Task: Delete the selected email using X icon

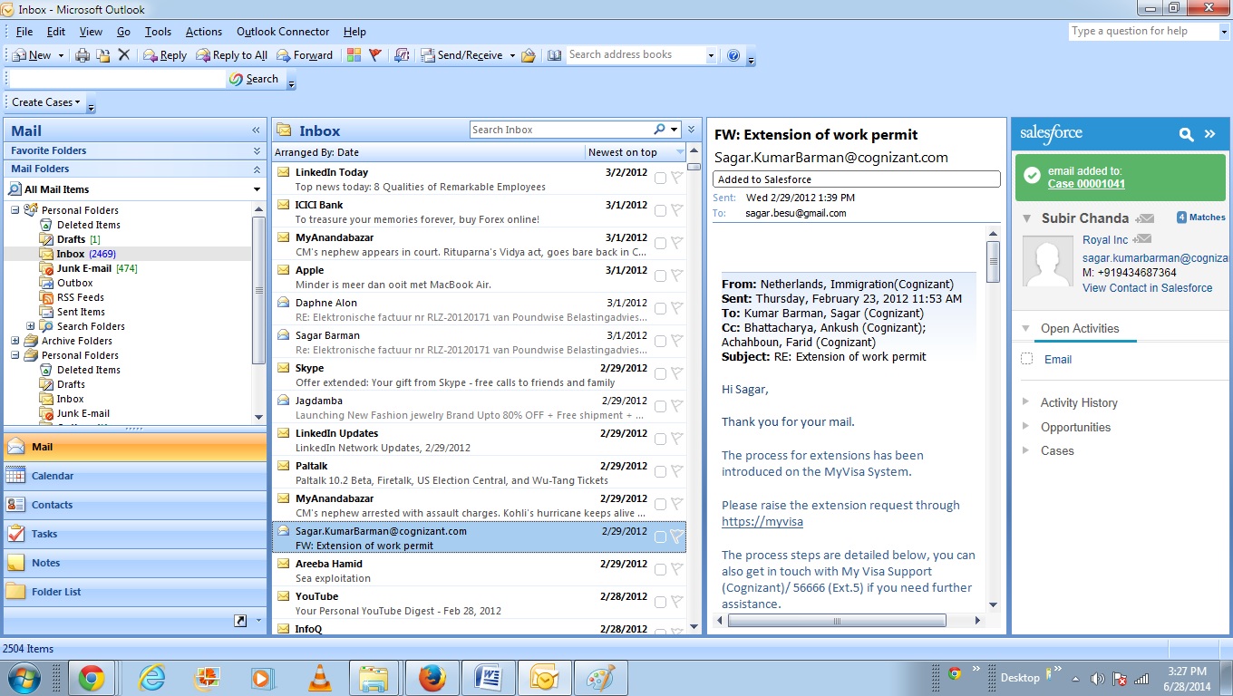Action: (124, 55)
